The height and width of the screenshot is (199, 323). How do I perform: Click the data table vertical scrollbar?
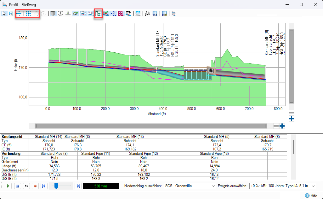[293, 147]
